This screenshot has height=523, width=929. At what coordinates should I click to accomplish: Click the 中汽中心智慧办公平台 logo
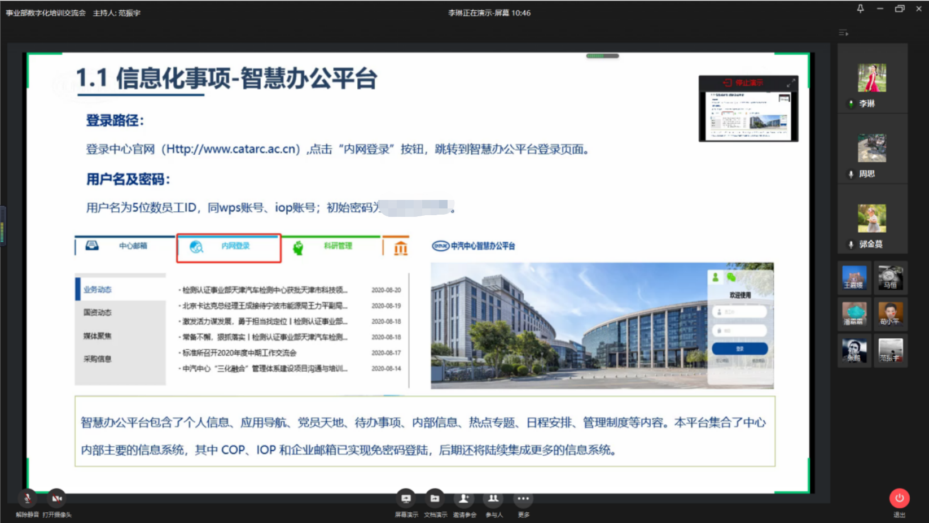tap(474, 246)
